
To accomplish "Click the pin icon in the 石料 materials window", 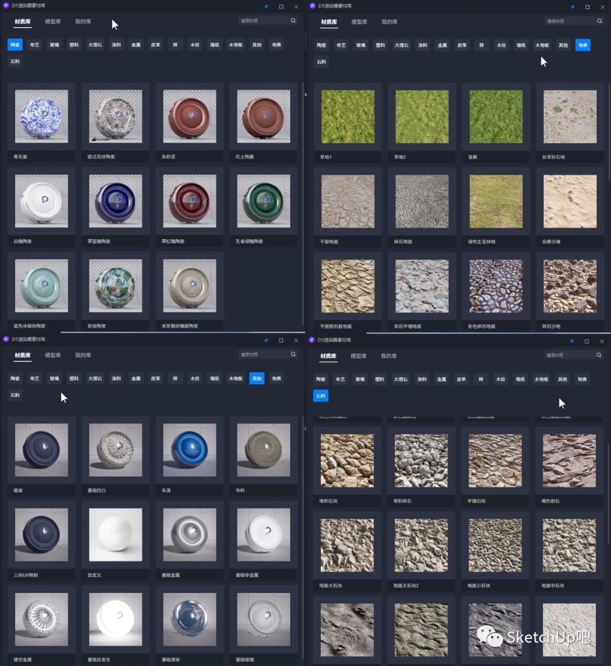I will tap(571, 341).
